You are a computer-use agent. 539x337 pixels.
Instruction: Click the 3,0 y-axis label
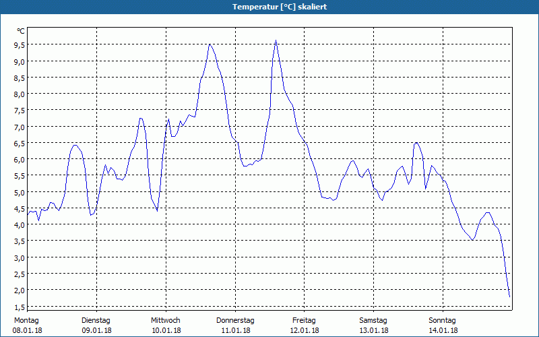19,257
